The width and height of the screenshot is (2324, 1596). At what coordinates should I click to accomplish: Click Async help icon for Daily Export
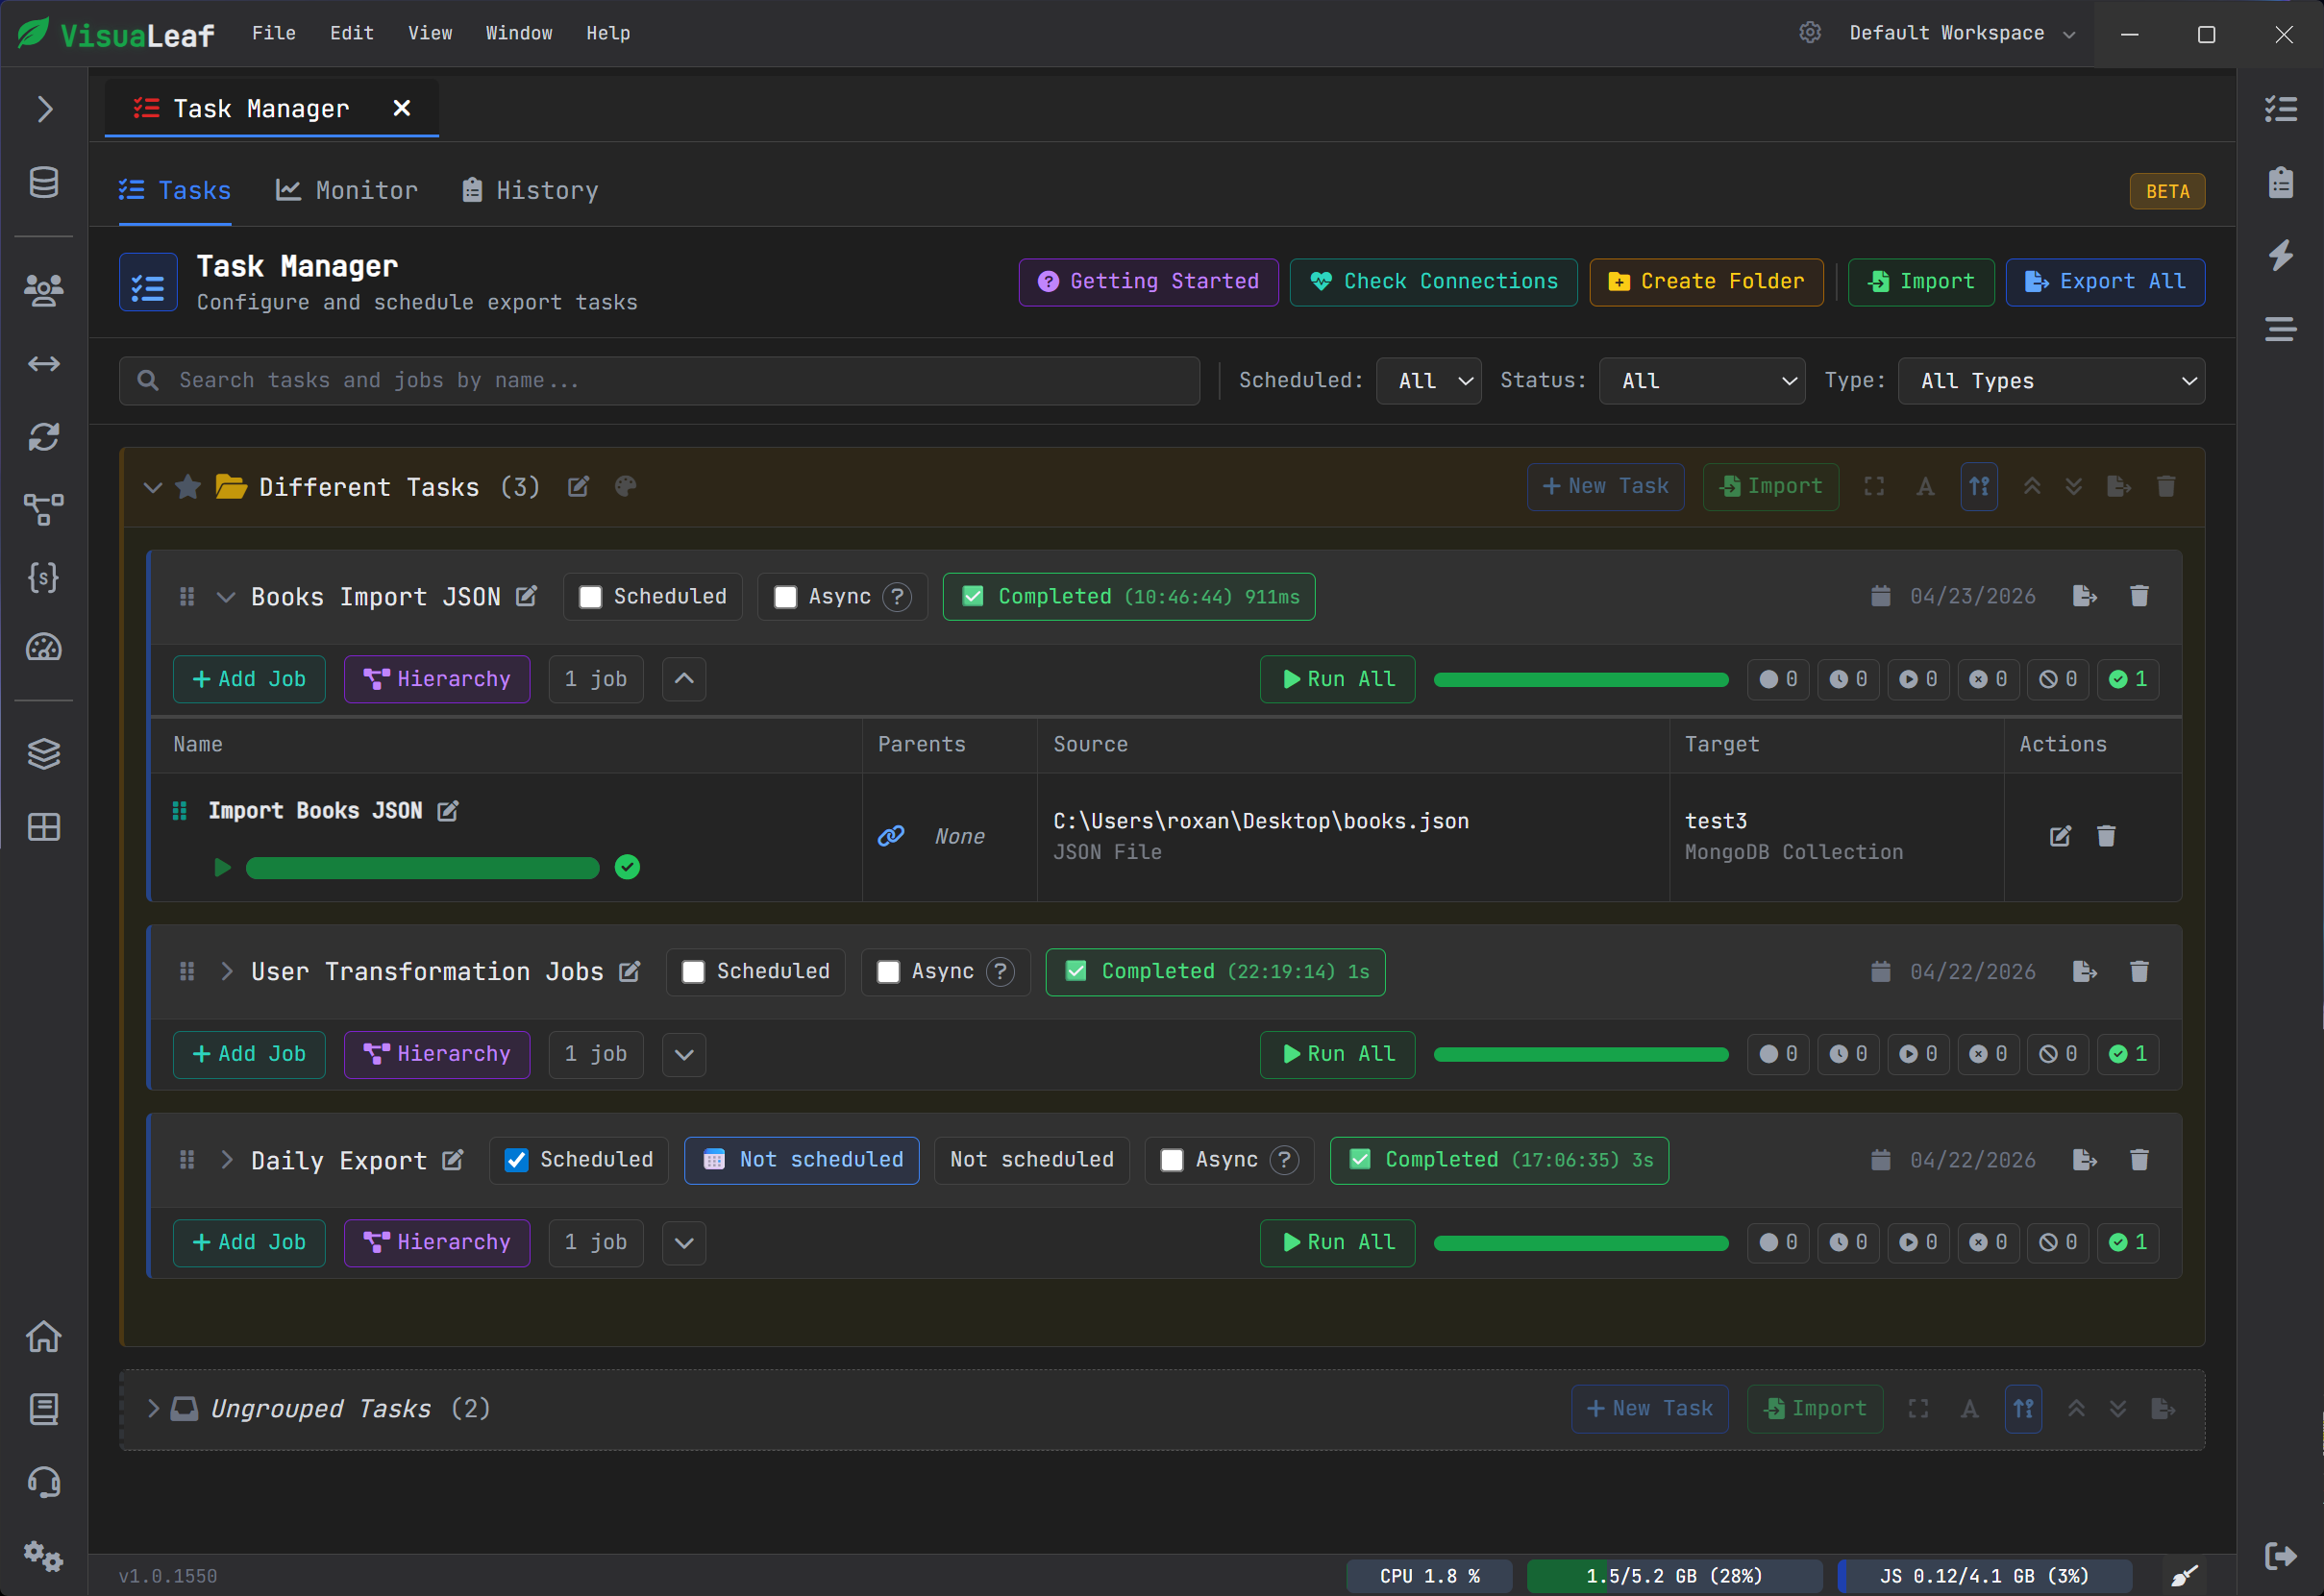[1284, 1160]
